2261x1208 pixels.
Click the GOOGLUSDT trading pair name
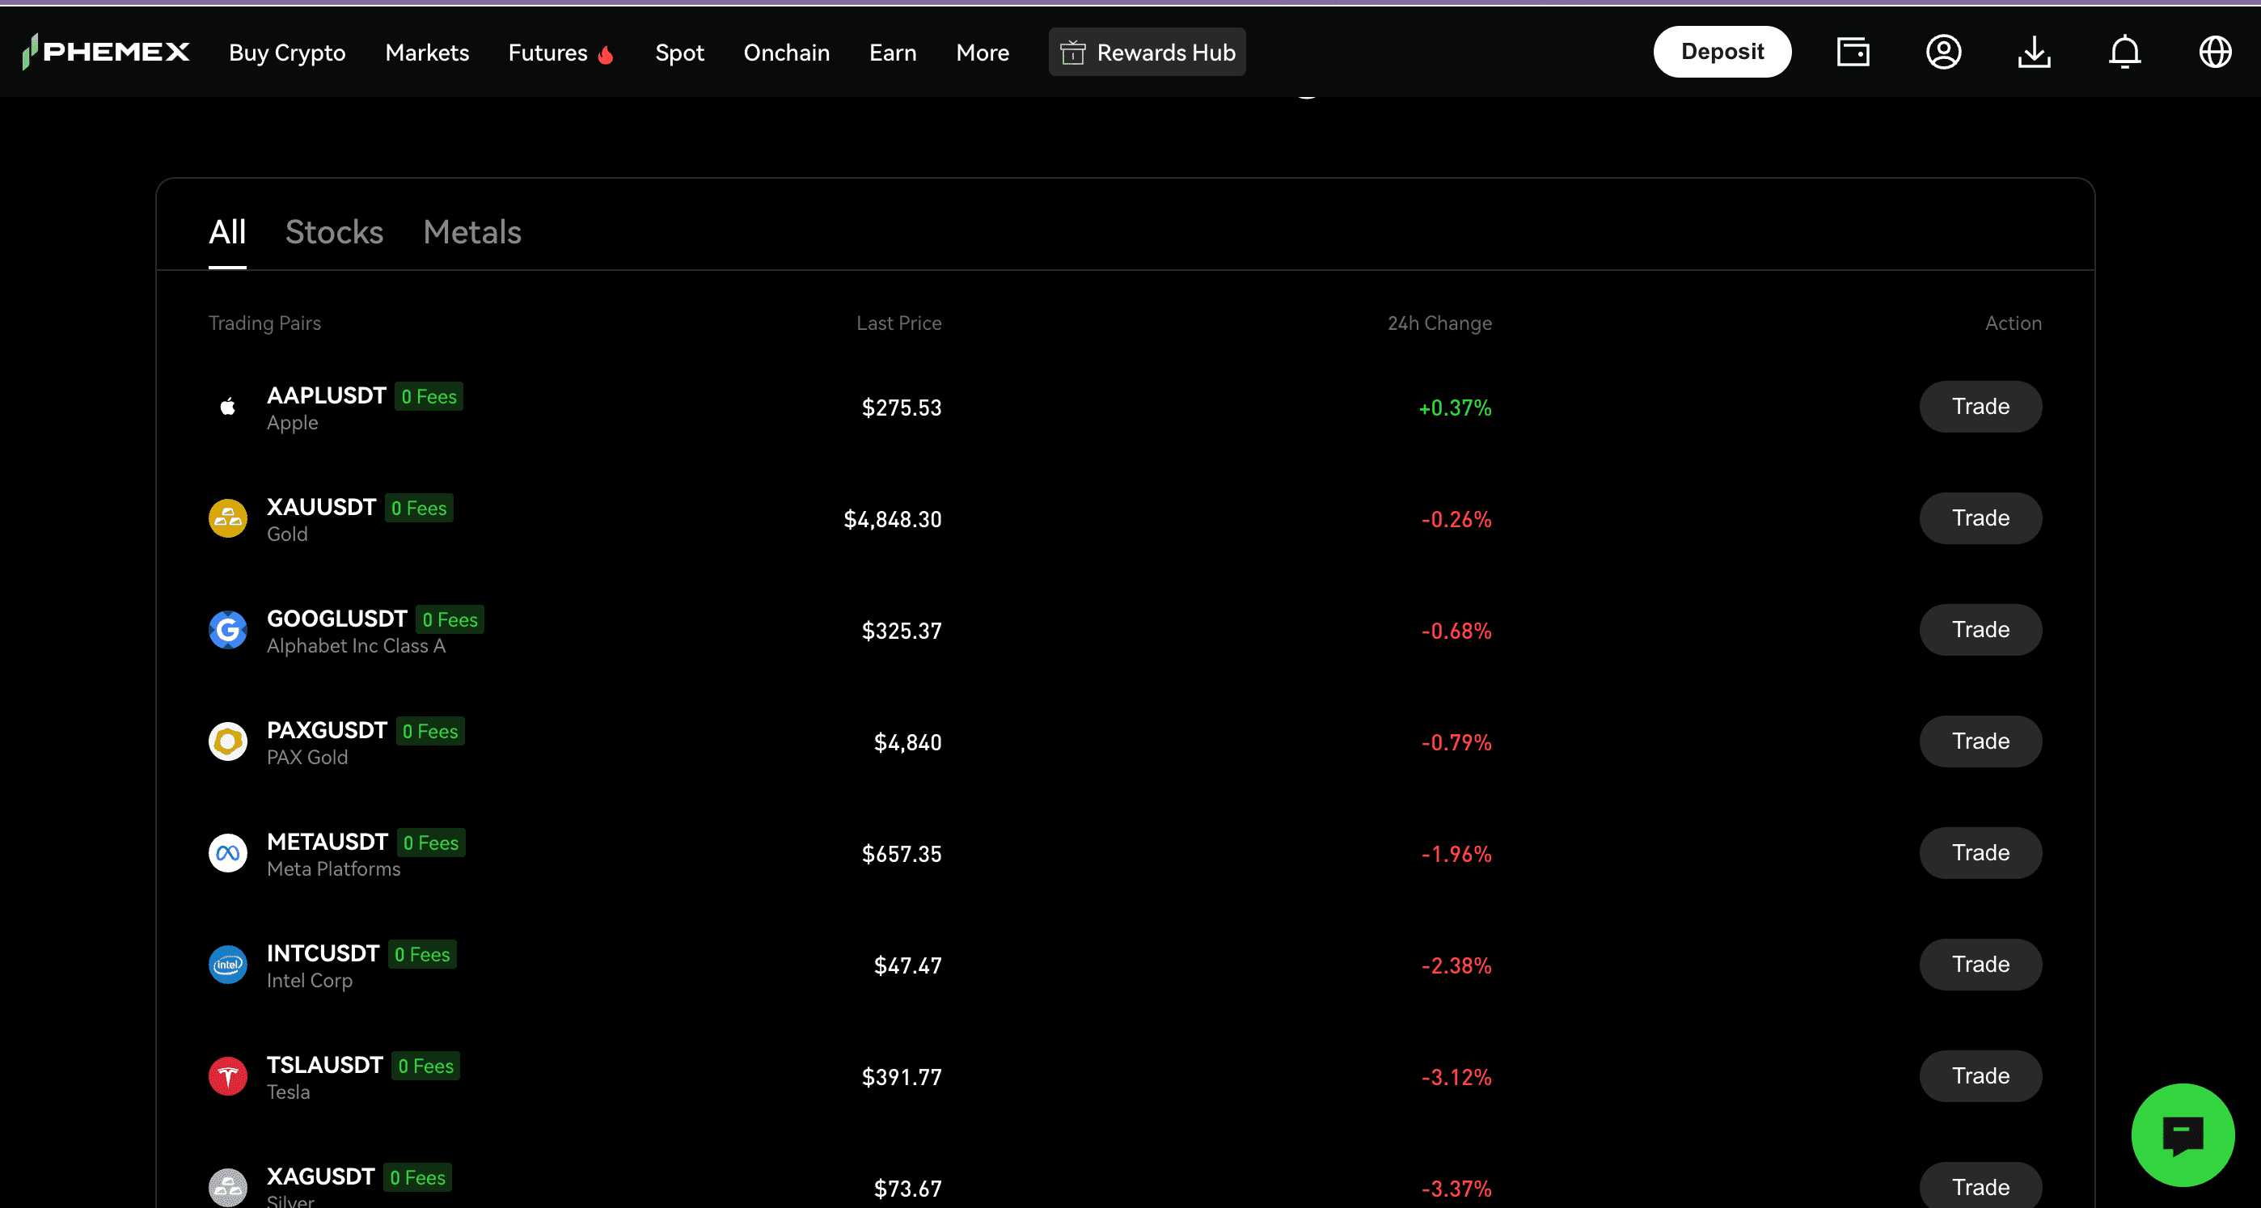(x=336, y=618)
